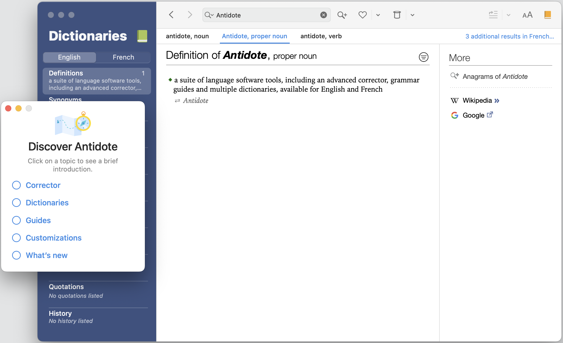Image resolution: width=563 pixels, height=343 pixels.
Task: Click into the Antidote search field
Action: point(267,15)
